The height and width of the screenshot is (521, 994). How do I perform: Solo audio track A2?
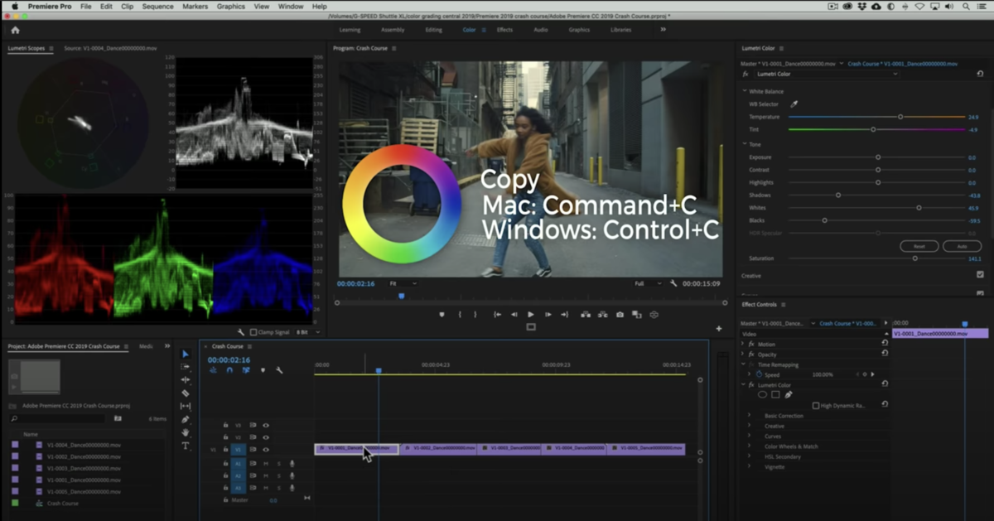coord(278,475)
